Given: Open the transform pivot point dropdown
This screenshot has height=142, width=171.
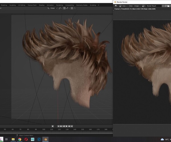Looking at the screenshot, I should click(60, 8).
